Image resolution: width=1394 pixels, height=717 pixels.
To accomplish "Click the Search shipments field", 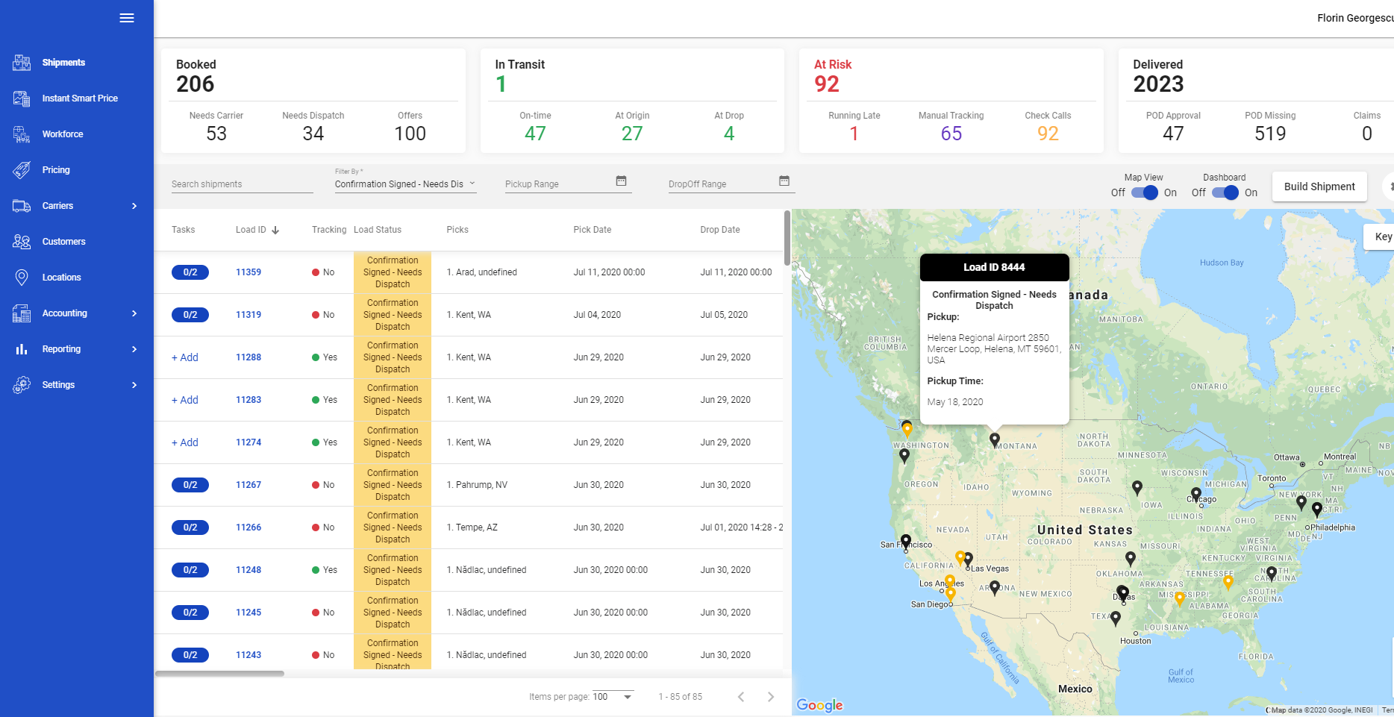I will (242, 184).
